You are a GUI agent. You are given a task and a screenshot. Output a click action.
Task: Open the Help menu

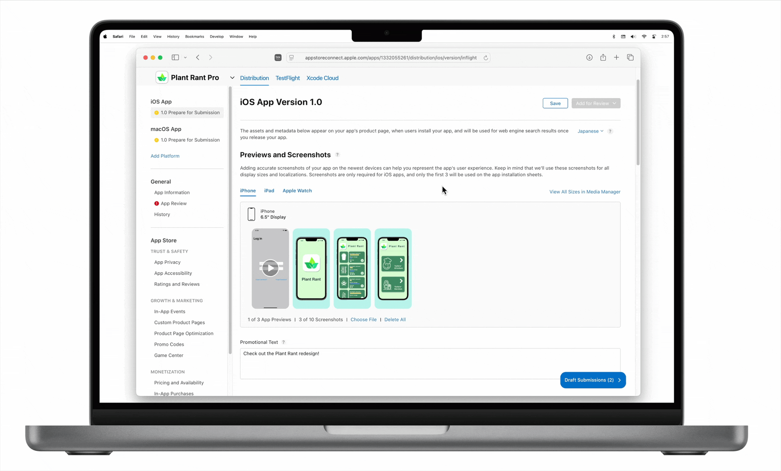pos(253,37)
